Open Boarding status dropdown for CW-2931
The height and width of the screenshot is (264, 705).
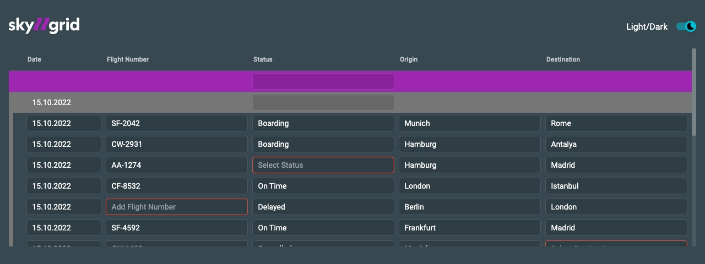click(323, 144)
